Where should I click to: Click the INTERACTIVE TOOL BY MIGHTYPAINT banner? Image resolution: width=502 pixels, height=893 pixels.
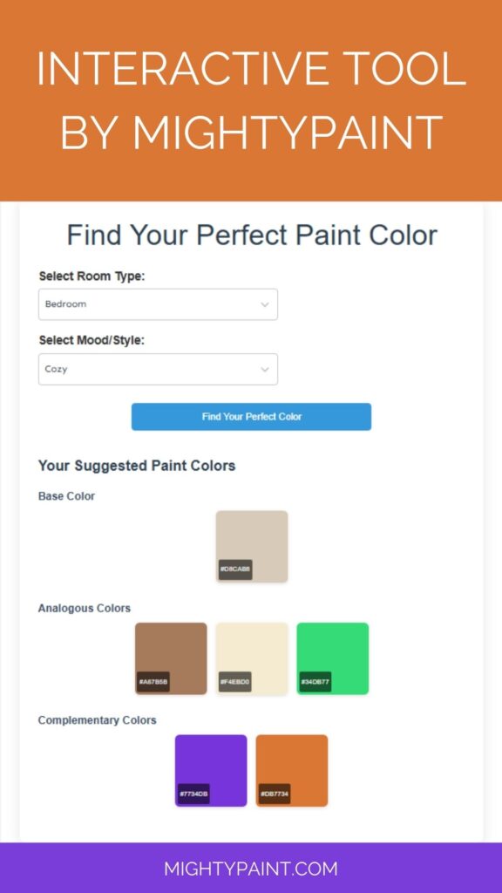point(251,100)
